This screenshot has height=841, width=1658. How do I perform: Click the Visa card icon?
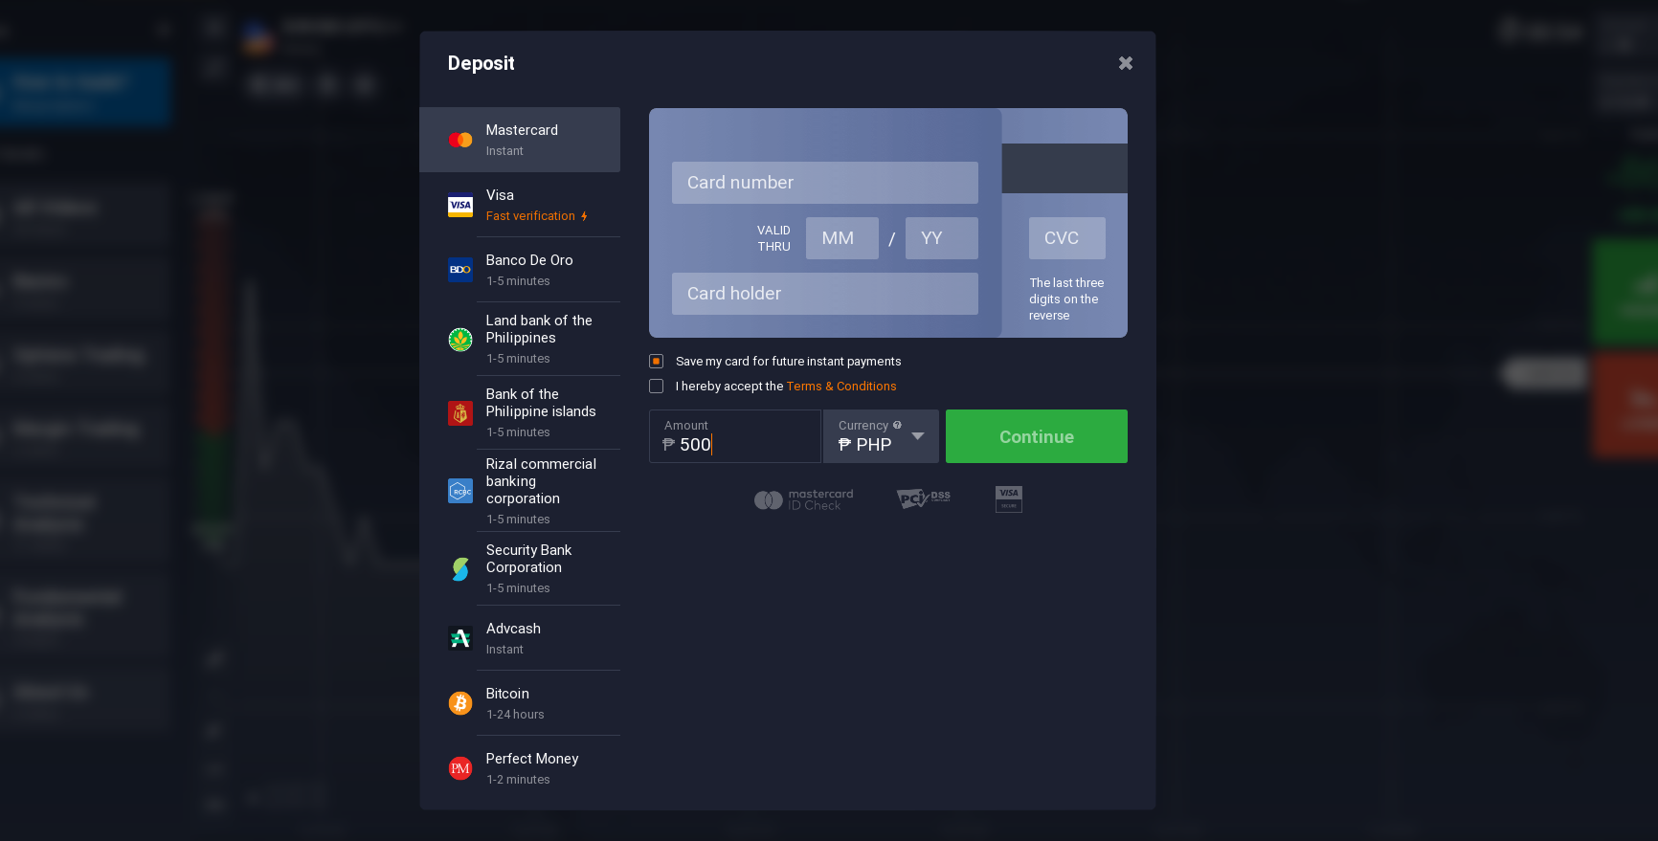tap(460, 206)
